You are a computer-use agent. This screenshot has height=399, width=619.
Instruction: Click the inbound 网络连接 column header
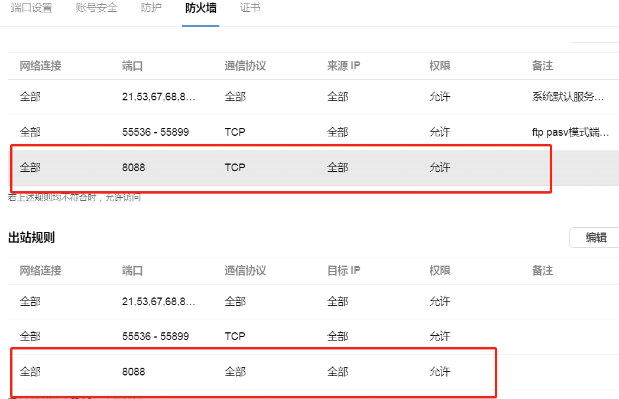(40, 66)
